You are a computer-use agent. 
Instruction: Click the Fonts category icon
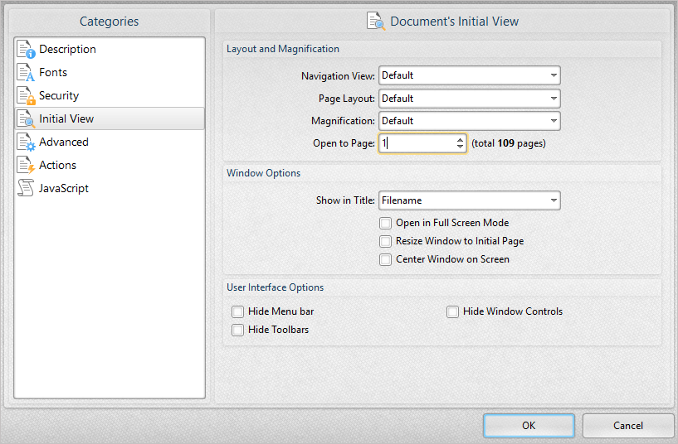(27, 73)
